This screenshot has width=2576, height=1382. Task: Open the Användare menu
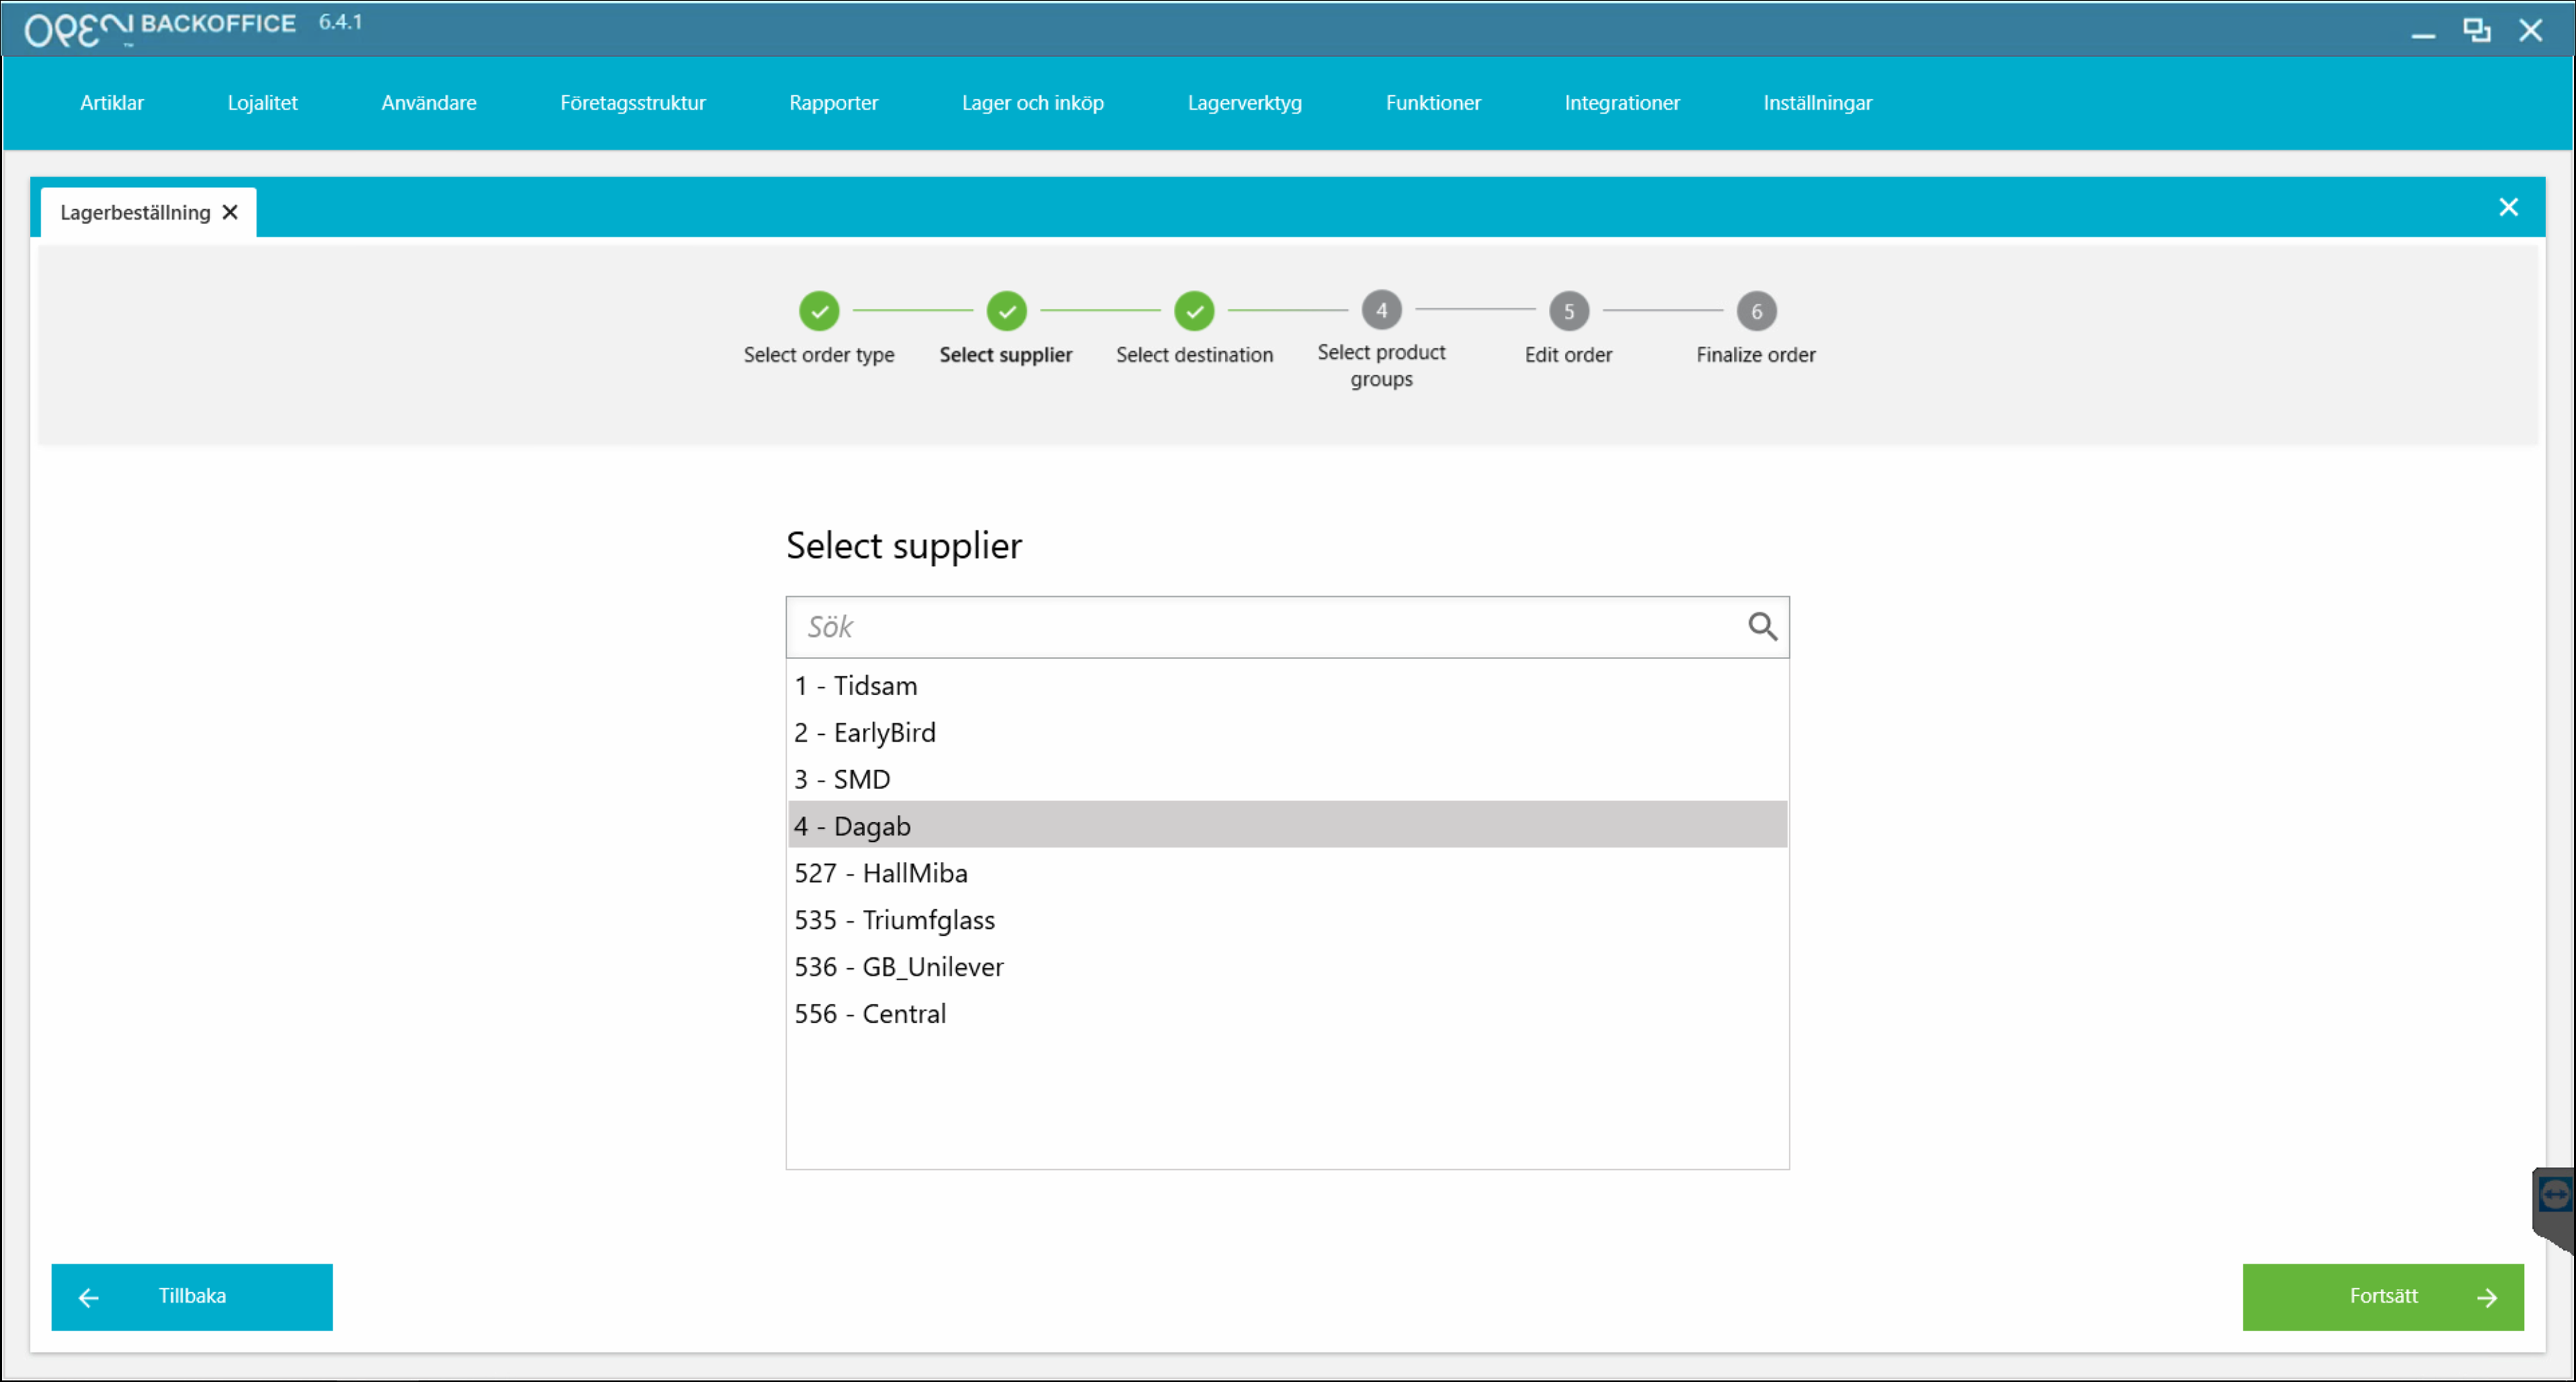pos(429,103)
